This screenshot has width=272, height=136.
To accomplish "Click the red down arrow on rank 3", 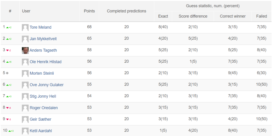I will pyautogui.click(x=7, y=50).
